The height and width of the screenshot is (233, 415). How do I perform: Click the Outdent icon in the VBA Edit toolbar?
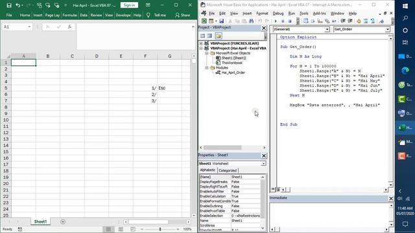[x=350, y=21]
